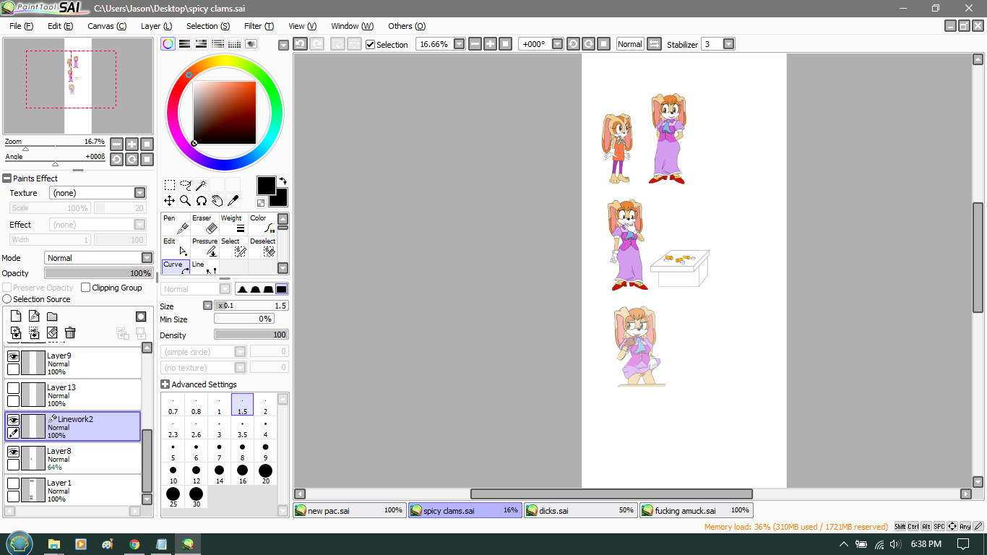
Task: Enable the Clipping Group checkbox
Action: point(86,288)
